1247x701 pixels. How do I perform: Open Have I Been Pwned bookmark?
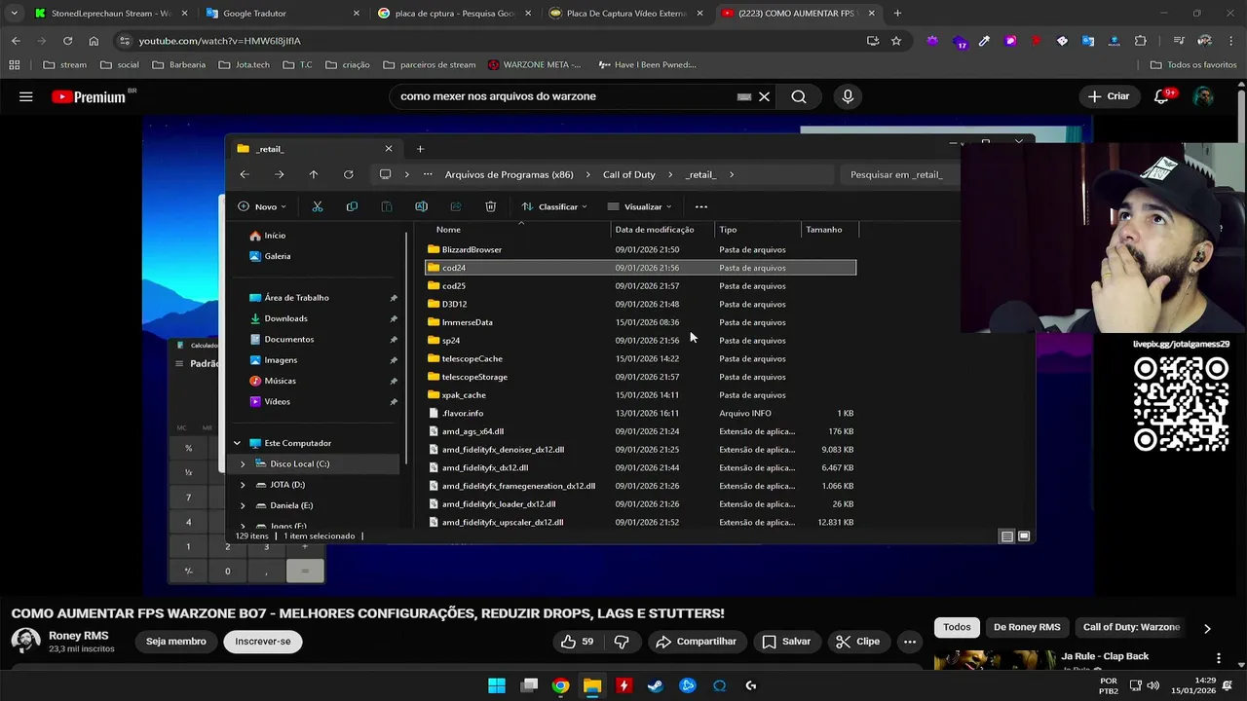point(647,65)
